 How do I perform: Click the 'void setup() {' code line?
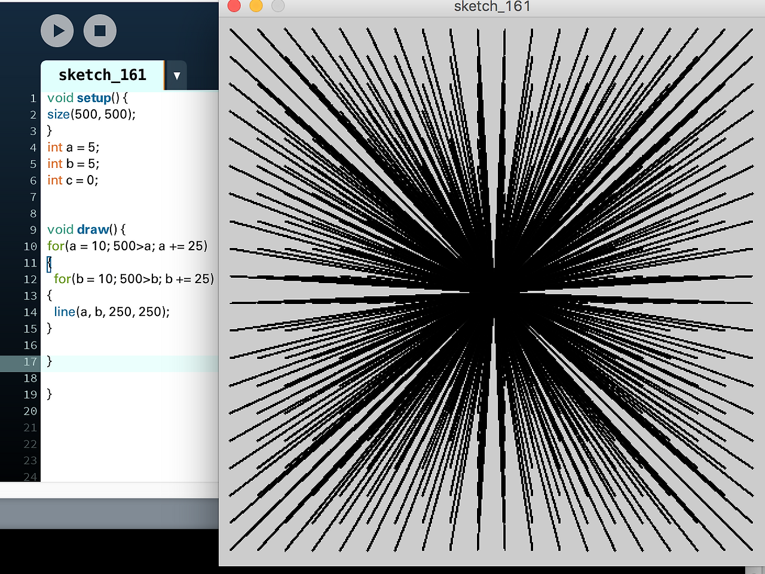(87, 98)
